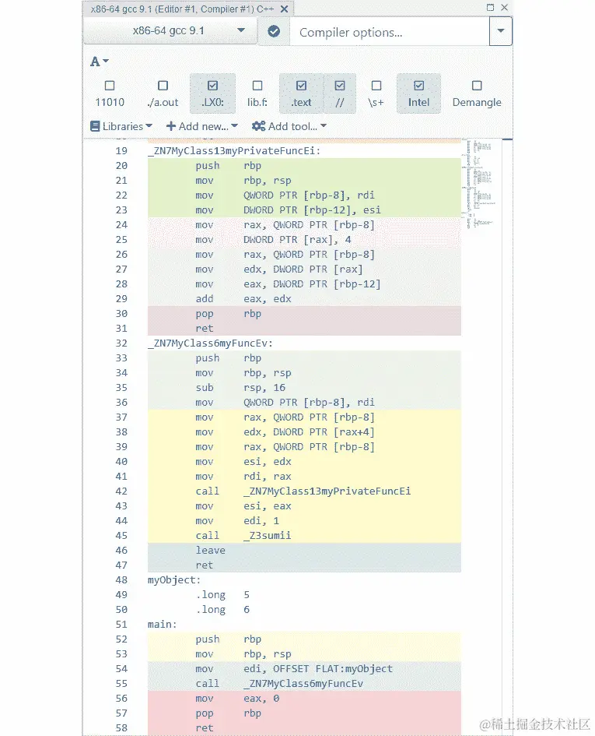
Task: Click the gears icon beside Add tool
Action: coord(258,126)
